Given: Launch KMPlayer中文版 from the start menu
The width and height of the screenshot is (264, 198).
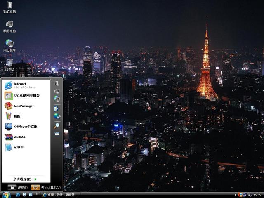Looking at the screenshot, I should coord(26,127).
